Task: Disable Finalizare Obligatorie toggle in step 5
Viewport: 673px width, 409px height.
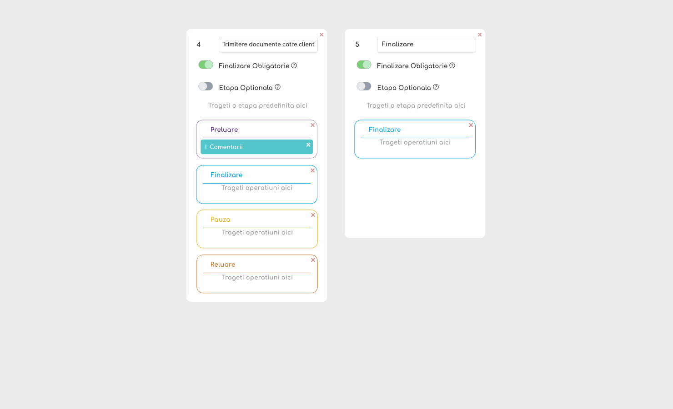Action: pyautogui.click(x=364, y=65)
